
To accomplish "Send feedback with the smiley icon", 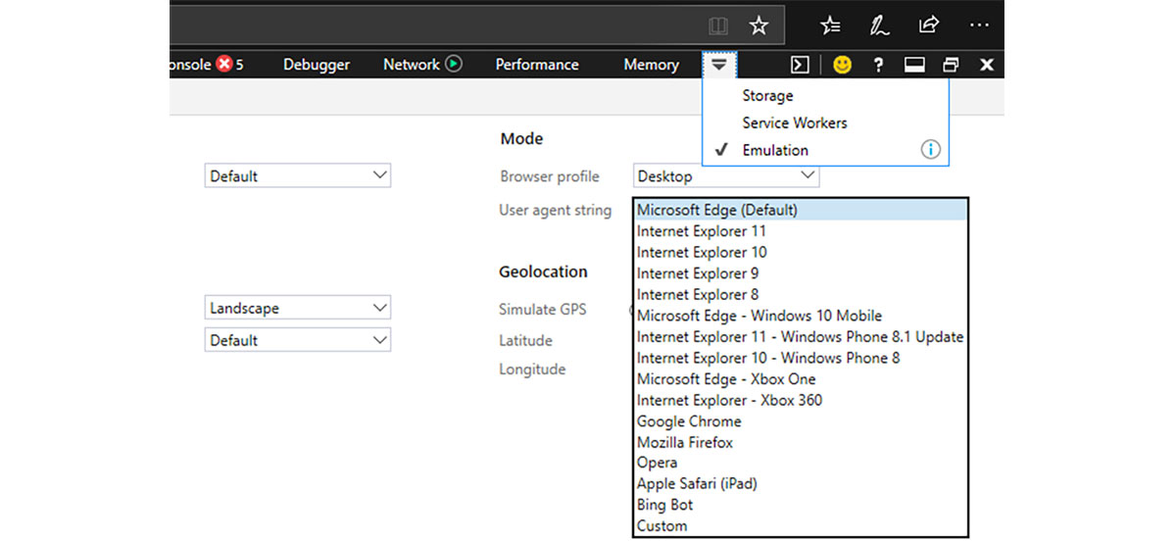I will (842, 65).
